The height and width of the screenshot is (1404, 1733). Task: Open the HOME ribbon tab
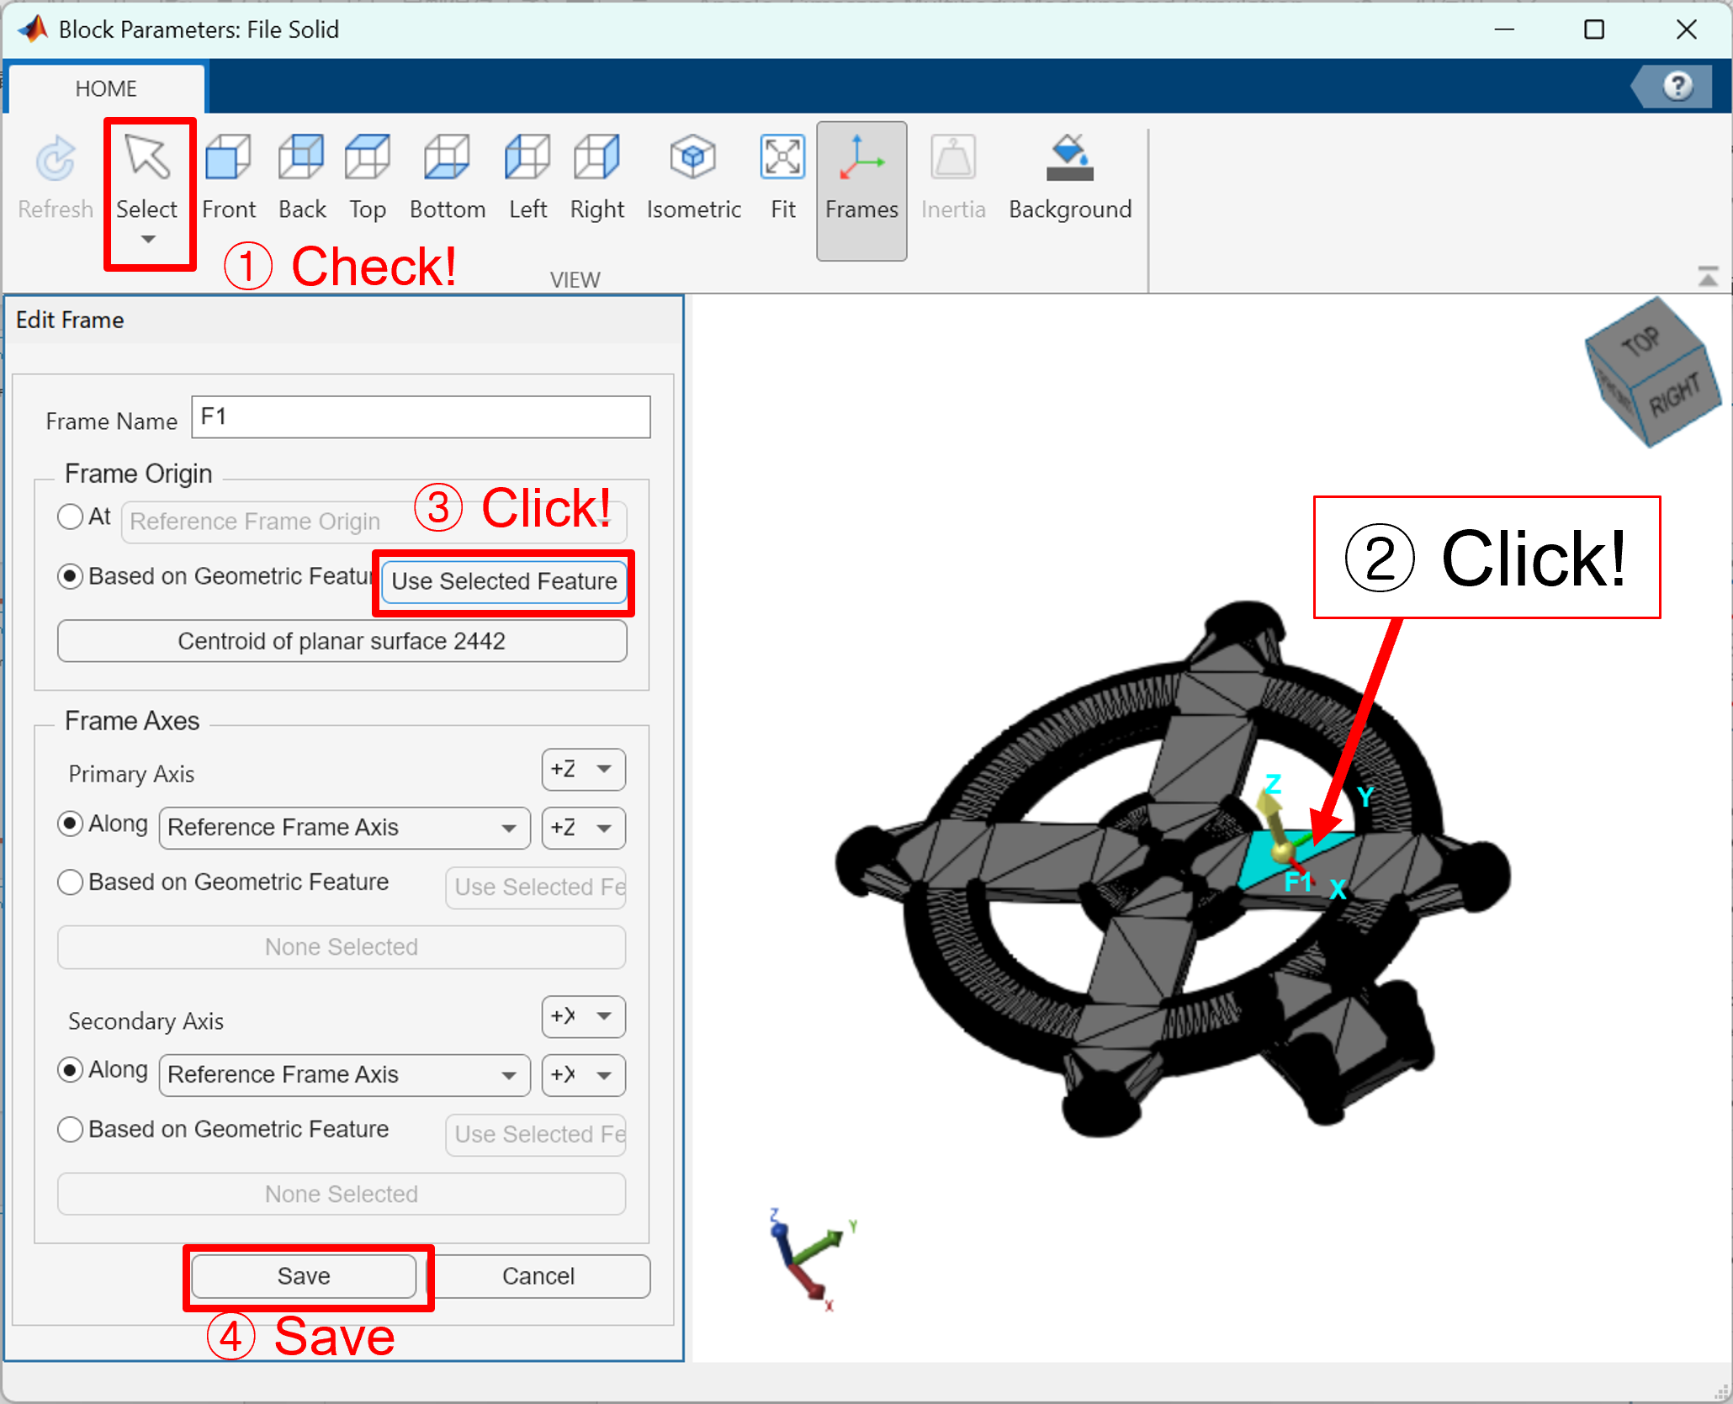coord(106,88)
